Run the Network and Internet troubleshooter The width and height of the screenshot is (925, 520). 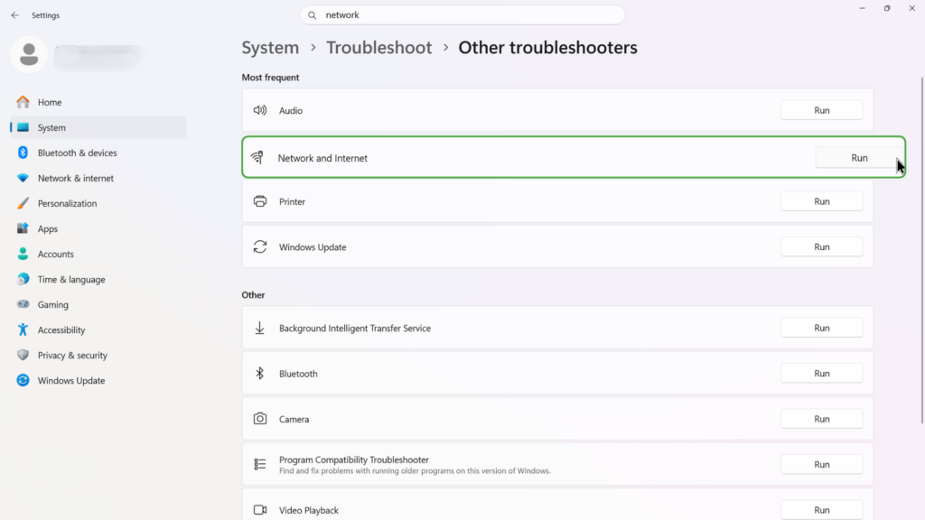tap(859, 157)
